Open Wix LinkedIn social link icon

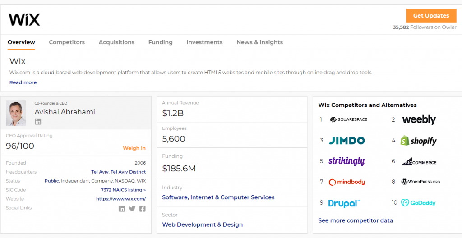122,209
